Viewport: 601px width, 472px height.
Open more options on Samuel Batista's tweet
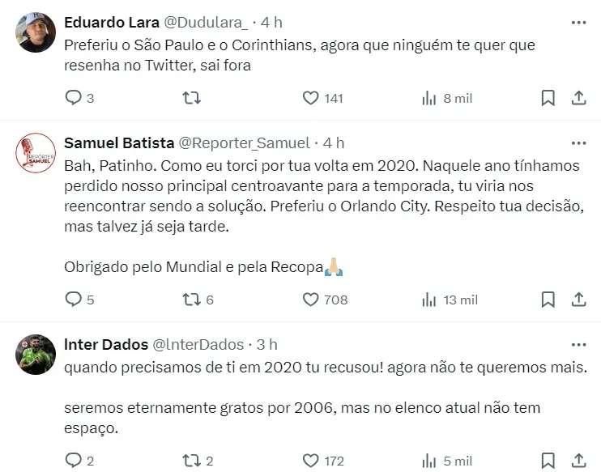pos(578,142)
